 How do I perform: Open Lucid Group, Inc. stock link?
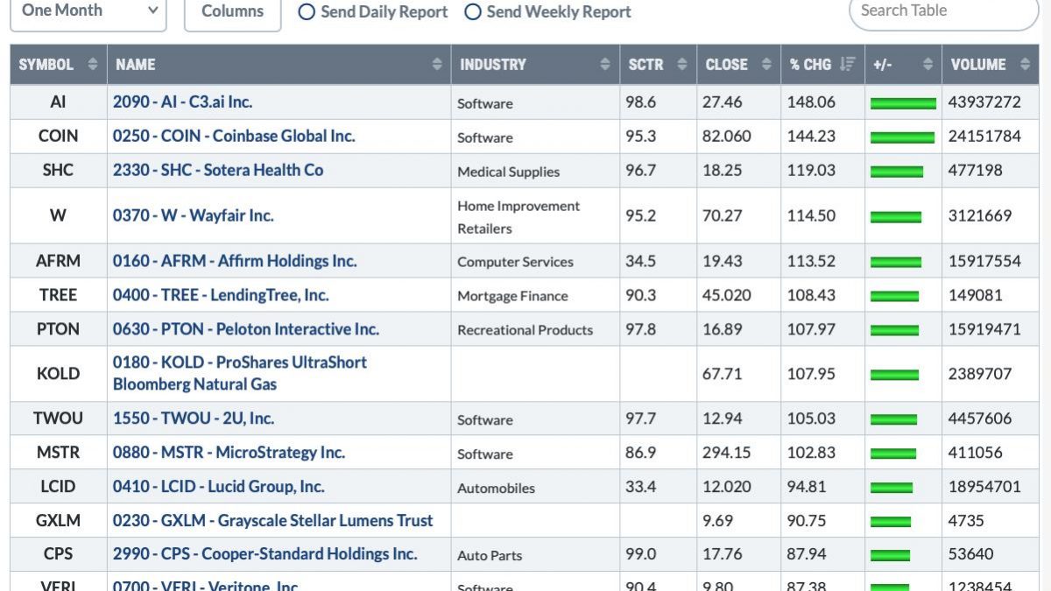219,487
